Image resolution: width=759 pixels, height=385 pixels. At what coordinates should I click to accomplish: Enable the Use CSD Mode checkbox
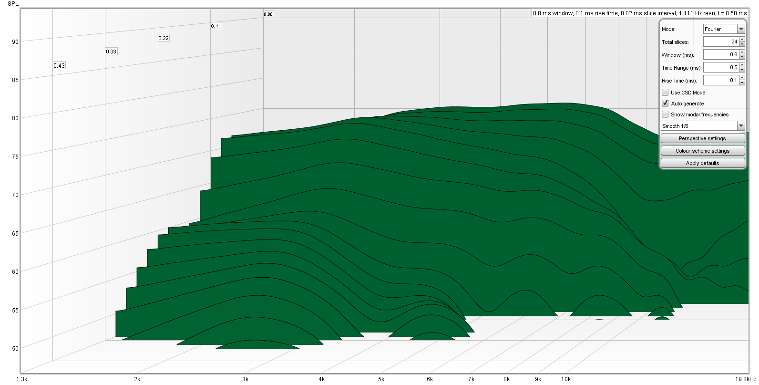(665, 93)
